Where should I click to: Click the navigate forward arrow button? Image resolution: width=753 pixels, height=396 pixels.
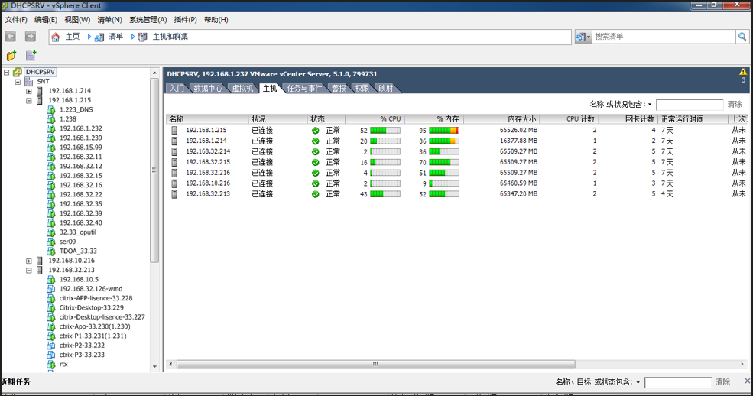[x=31, y=37]
